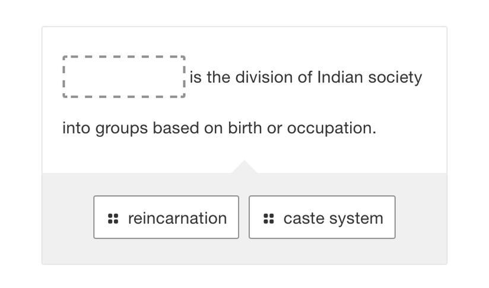Click the word "the" in the sentence

pyautogui.click(x=218, y=78)
